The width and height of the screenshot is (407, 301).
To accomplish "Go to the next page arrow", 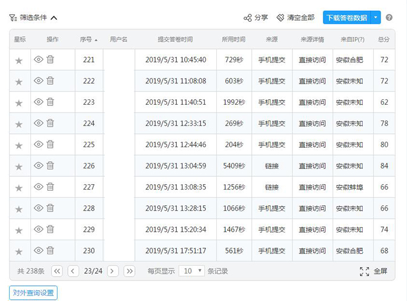I will (113, 271).
